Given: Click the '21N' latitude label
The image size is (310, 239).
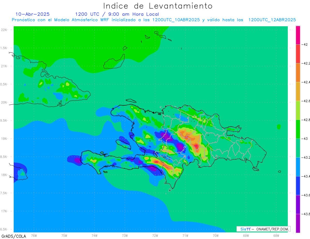Looking at the screenshot, I should pyautogui.click(x=4, y=66).
